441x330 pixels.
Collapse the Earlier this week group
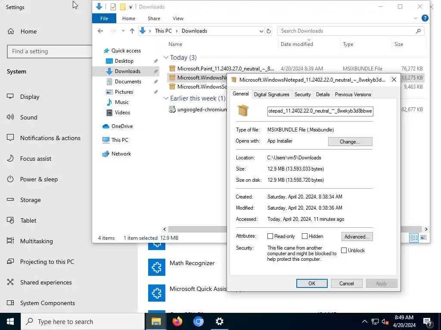[166, 98]
